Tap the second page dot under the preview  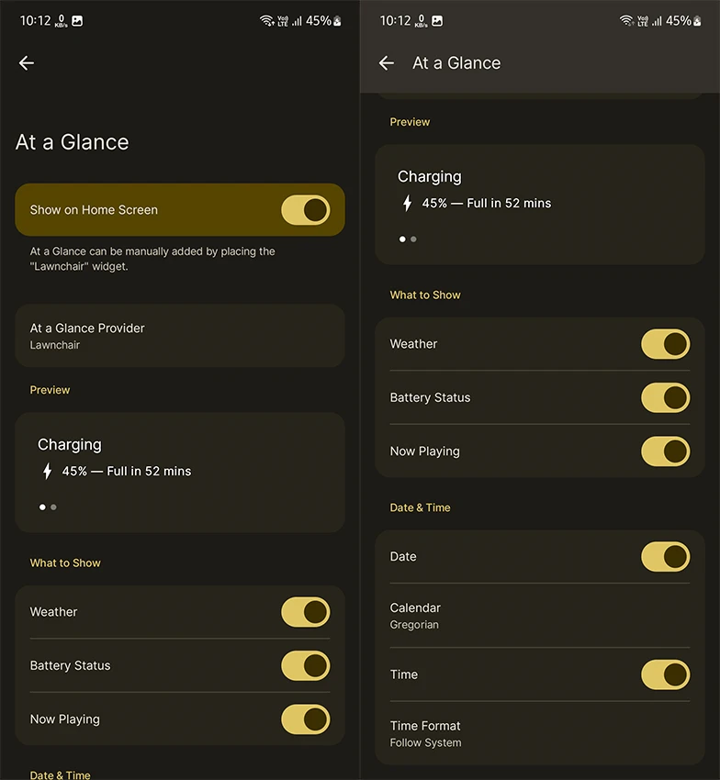(413, 239)
